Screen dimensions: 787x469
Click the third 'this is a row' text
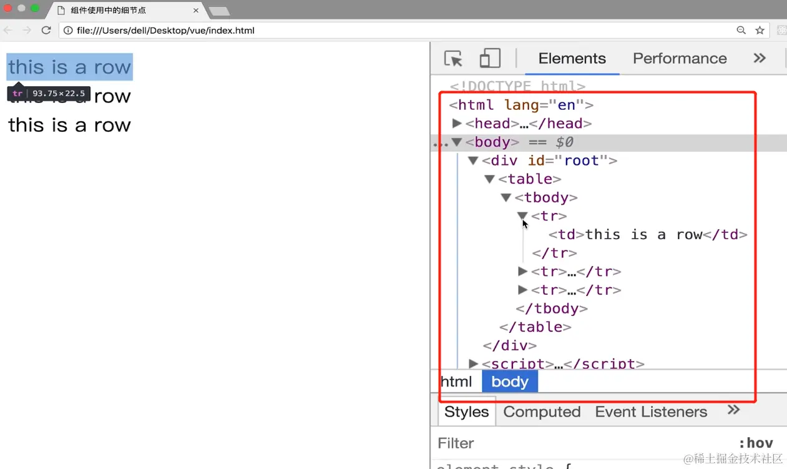click(69, 125)
